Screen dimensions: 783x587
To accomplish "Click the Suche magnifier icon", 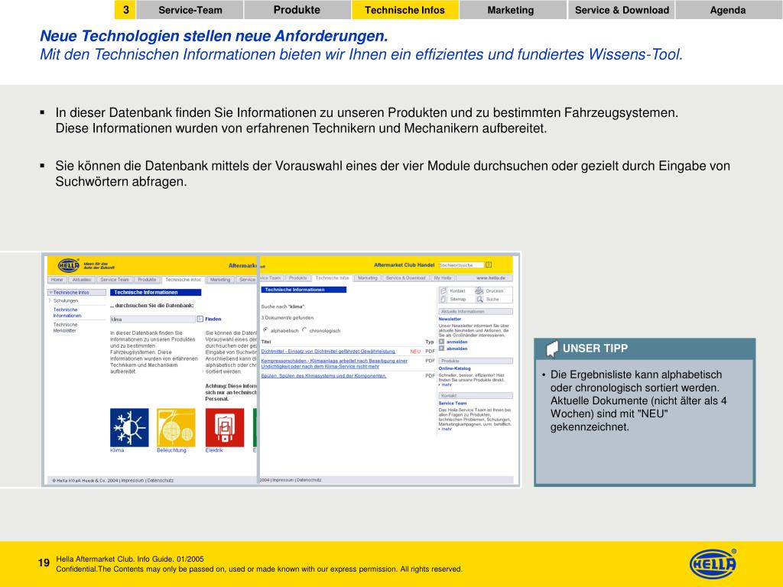I will pos(479,299).
